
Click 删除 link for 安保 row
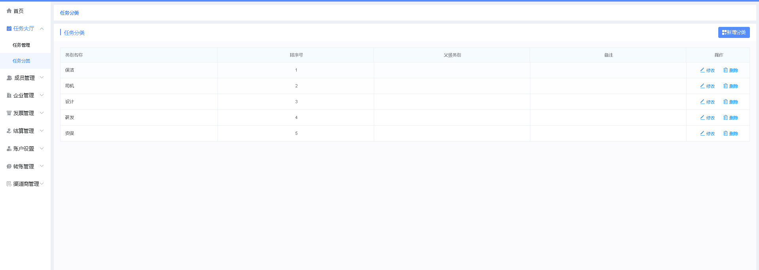coord(733,134)
